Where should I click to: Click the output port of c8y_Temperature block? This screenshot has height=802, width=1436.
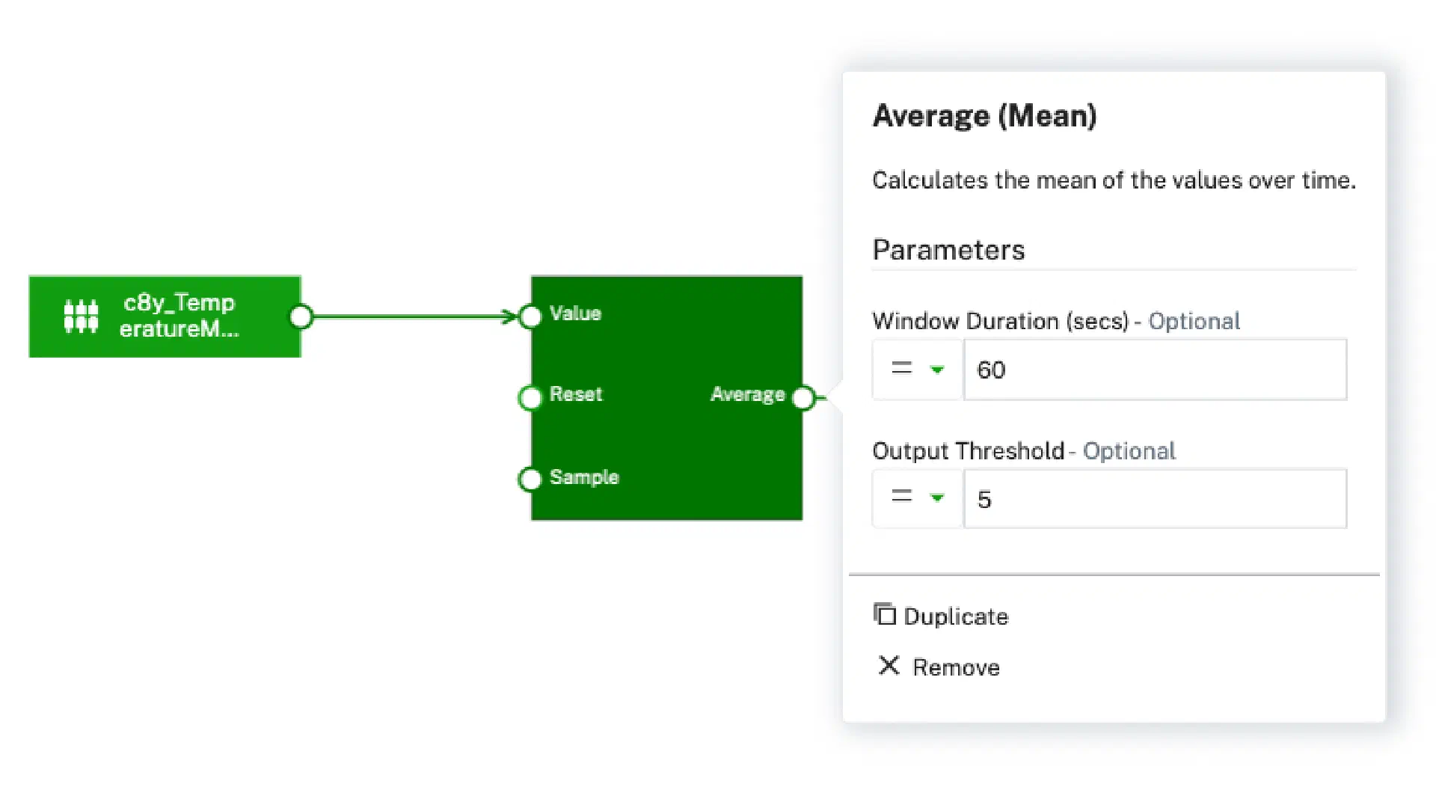tap(301, 316)
